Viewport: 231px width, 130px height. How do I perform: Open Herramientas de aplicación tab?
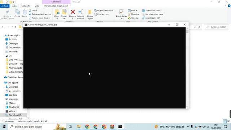56,6
